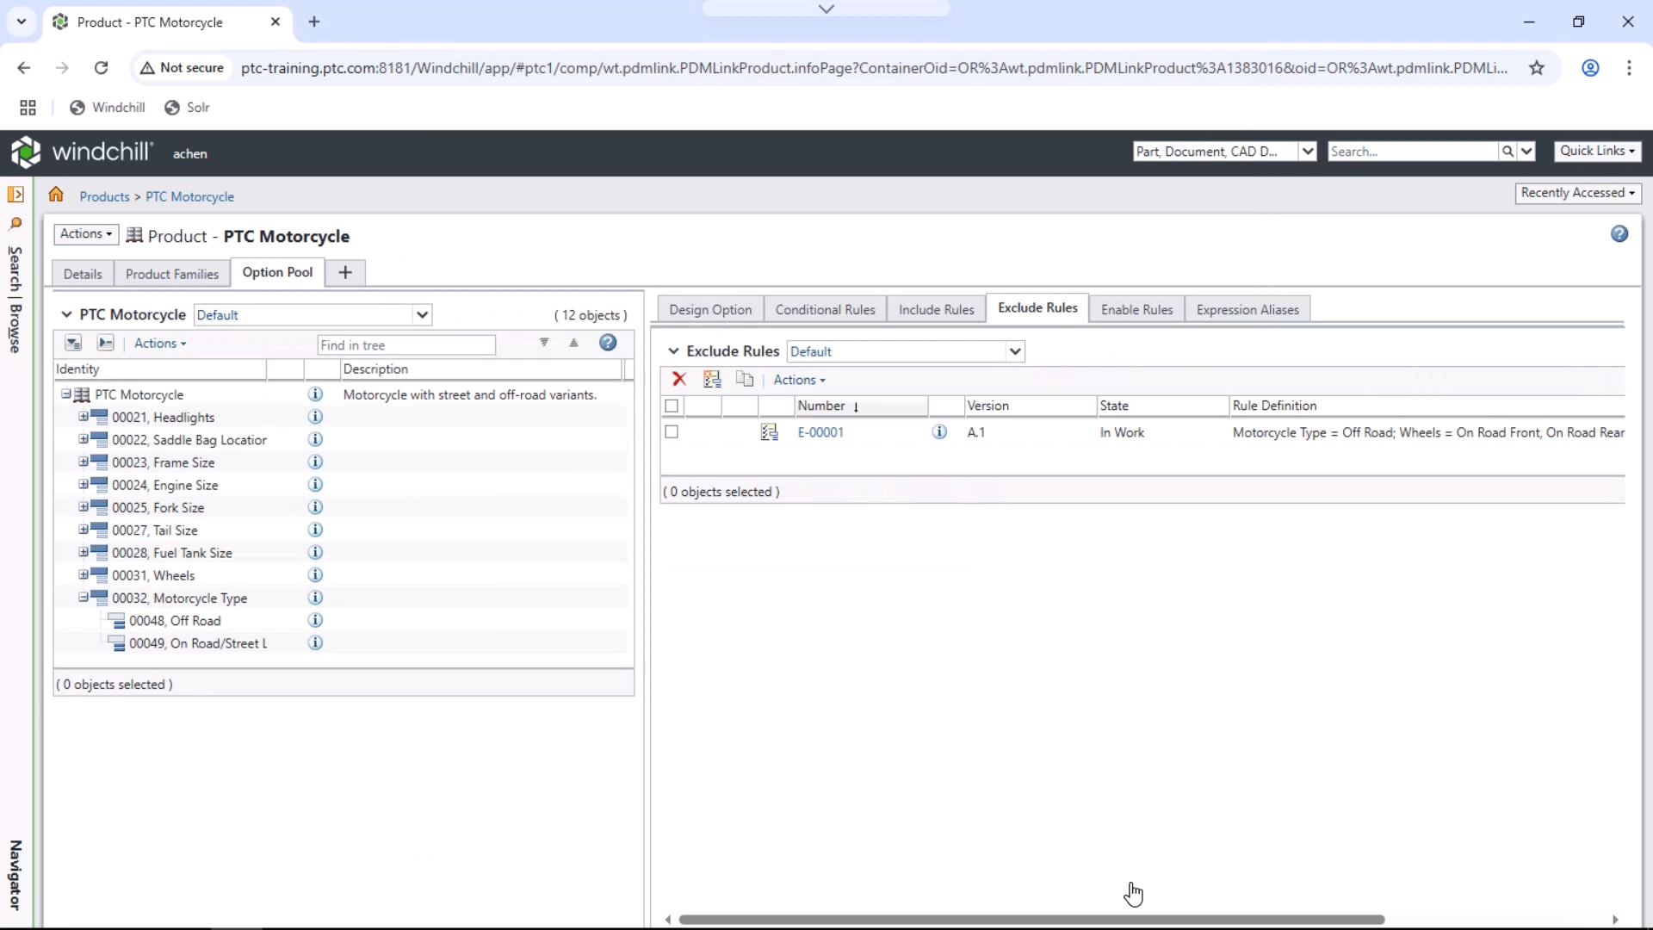Switch to the Conditional Rules tab
The height and width of the screenshot is (930, 1653).
[x=825, y=309]
